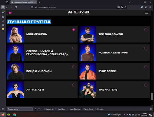154x117 pixels.
Task: Select the Бонд с кнопкой radio button
Action: [74, 67]
